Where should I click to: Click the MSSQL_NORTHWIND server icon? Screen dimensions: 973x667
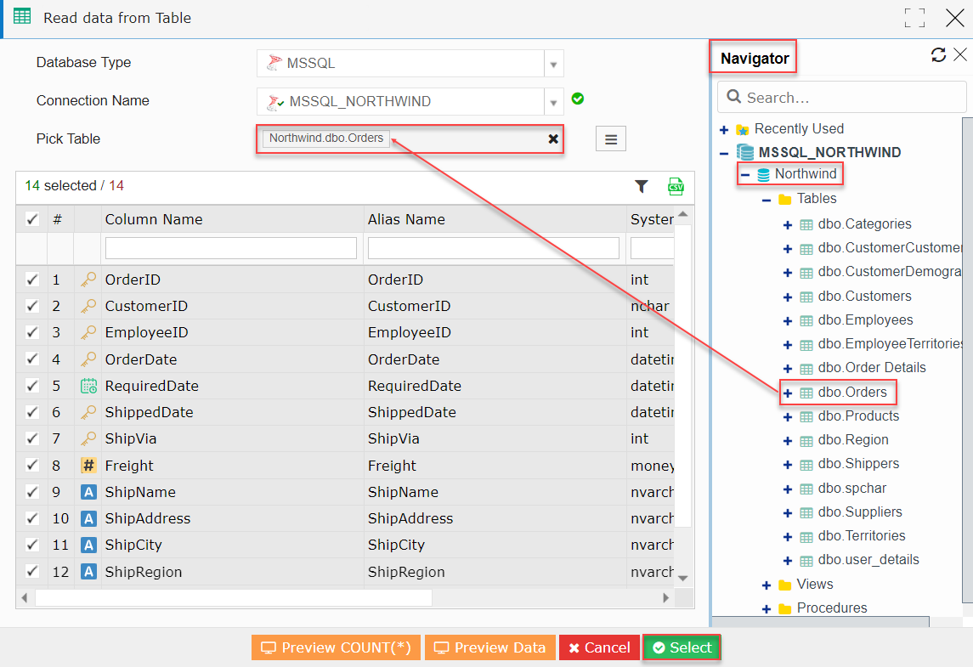point(744,152)
